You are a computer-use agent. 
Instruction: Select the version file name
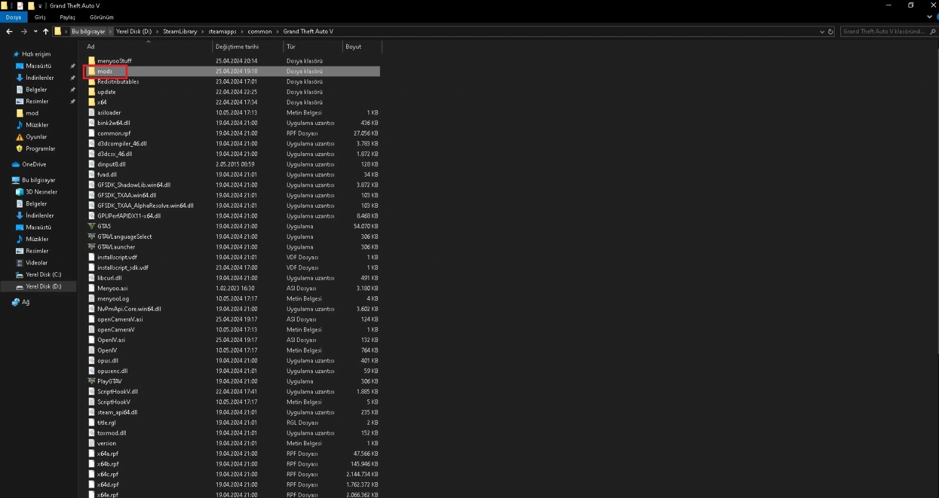pyautogui.click(x=107, y=443)
